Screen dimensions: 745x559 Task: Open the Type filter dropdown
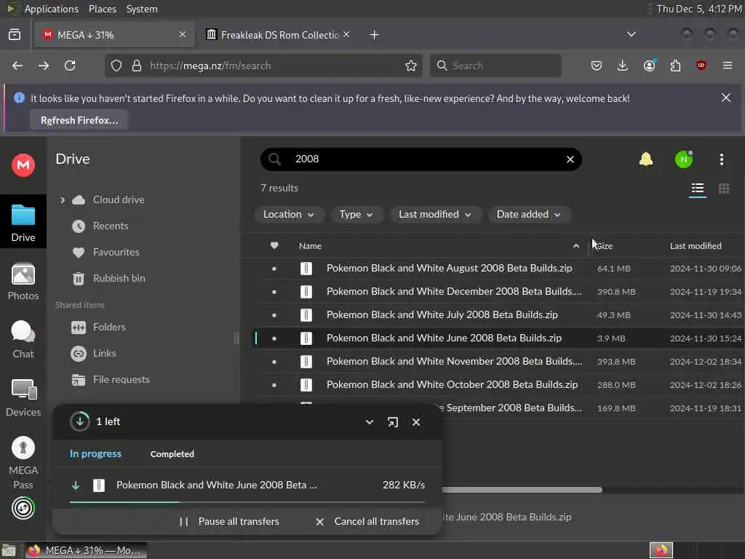coord(356,215)
